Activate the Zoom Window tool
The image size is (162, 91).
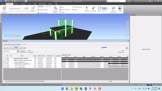(65, 10)
